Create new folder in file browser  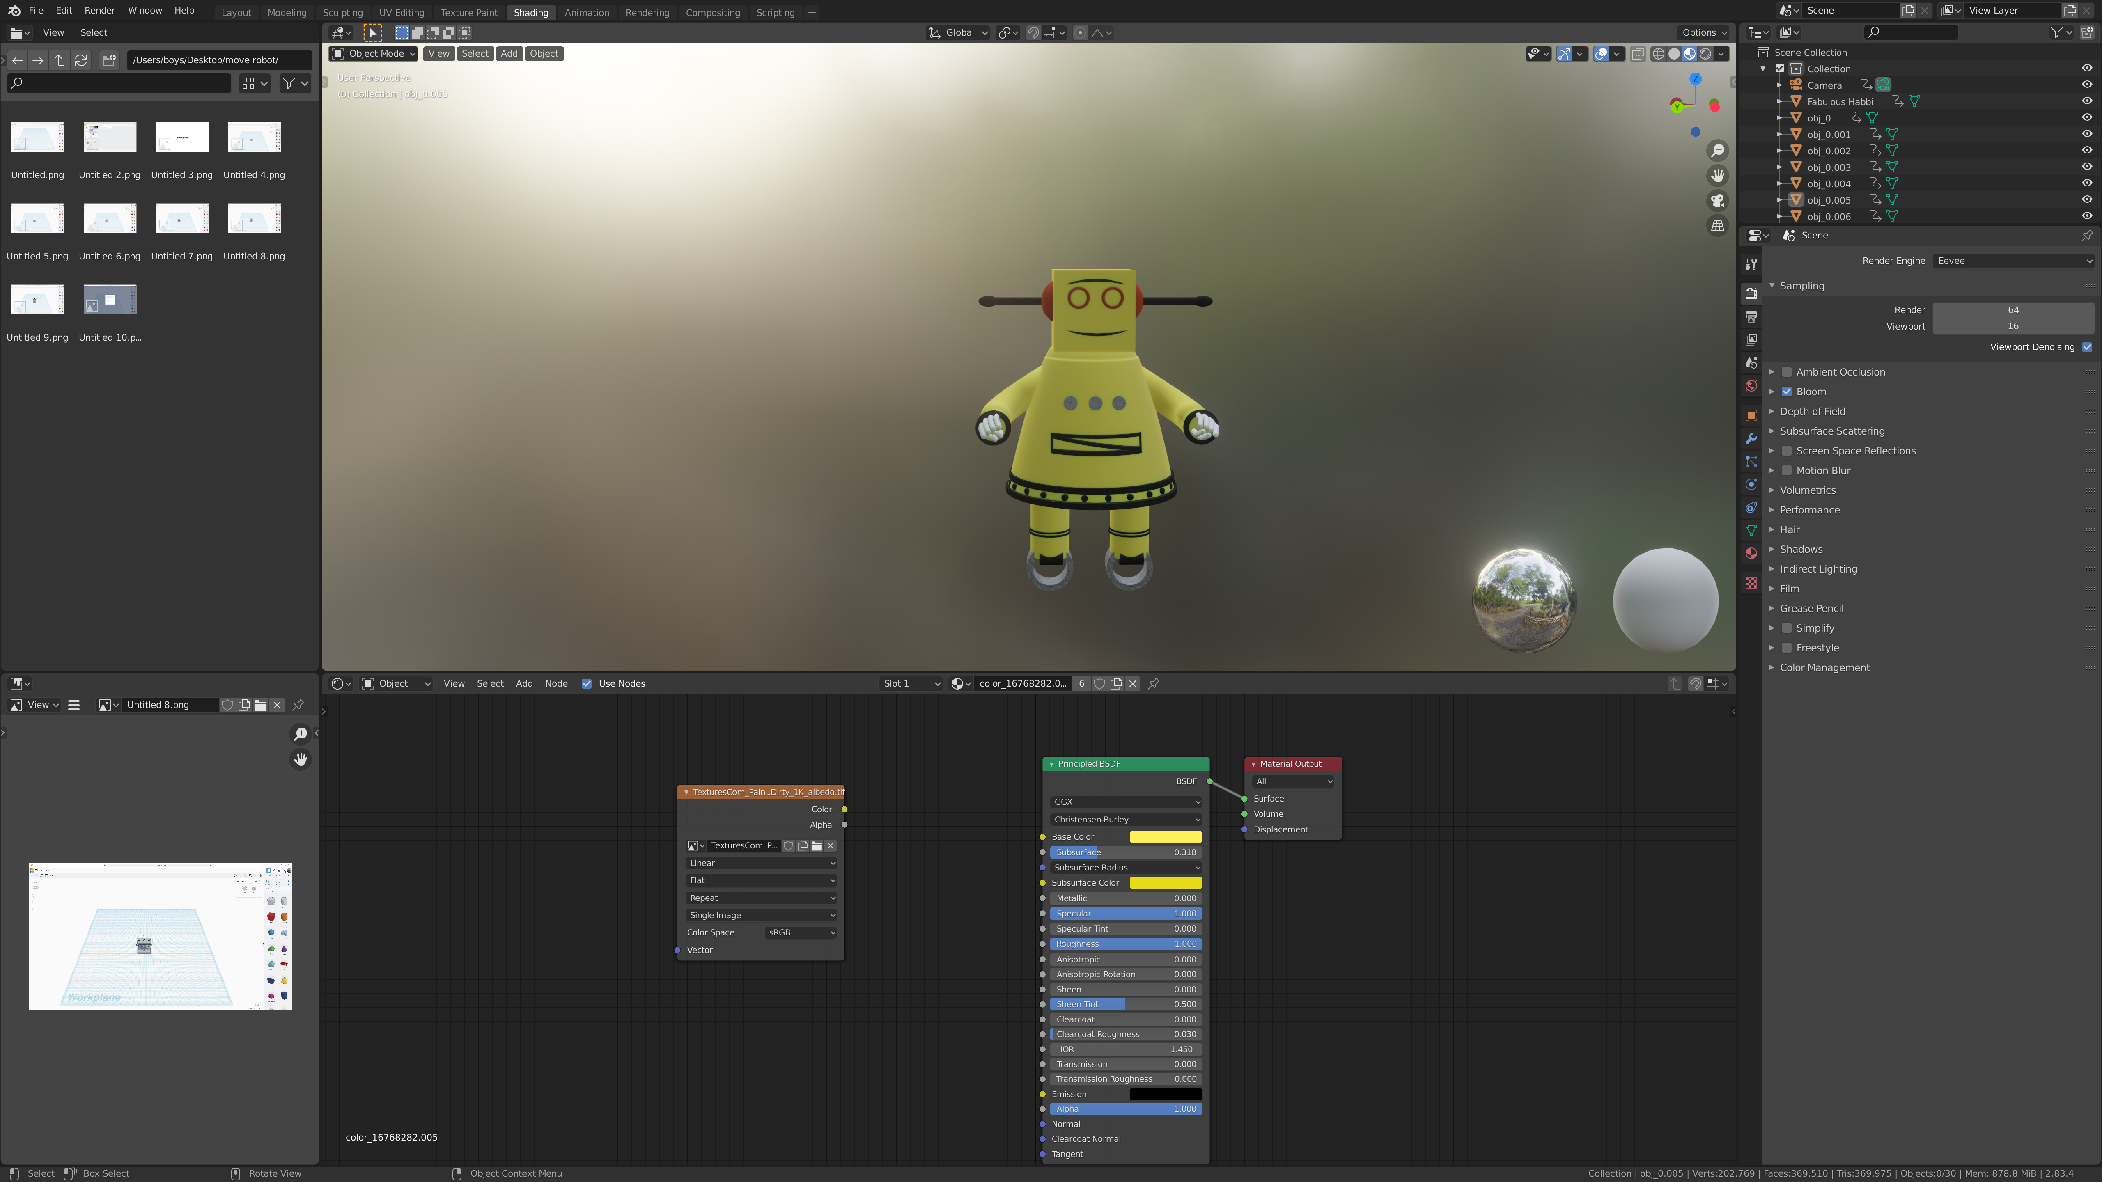[109, 60]
